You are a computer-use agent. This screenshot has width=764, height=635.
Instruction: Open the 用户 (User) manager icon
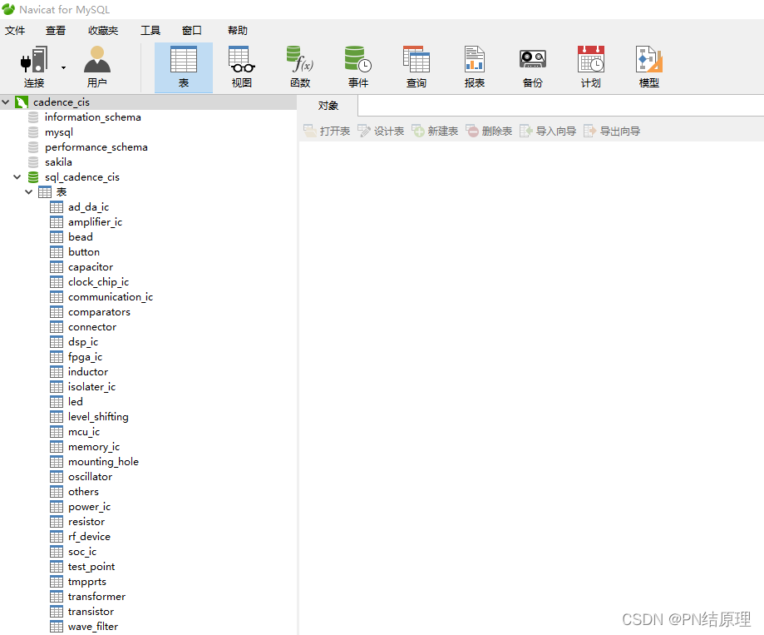[x=97, y=67]
